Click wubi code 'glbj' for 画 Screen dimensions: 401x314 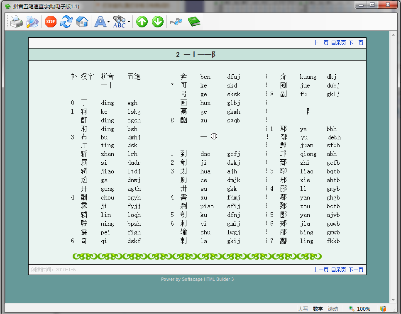(x=233, y=103)
